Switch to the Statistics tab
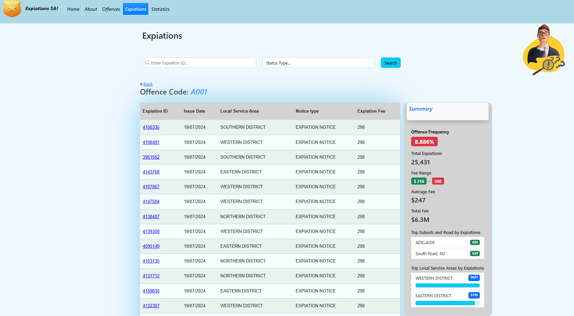This screenshot has width=574, height=316. (160, 9)
